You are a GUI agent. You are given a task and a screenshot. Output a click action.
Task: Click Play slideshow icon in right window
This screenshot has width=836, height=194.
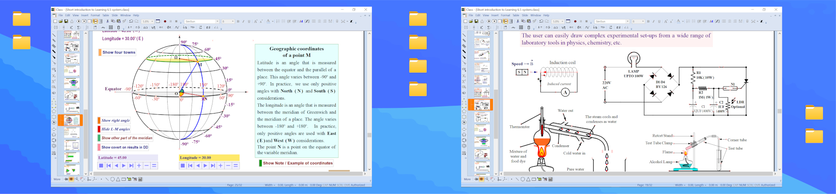(x=489, y=21)
